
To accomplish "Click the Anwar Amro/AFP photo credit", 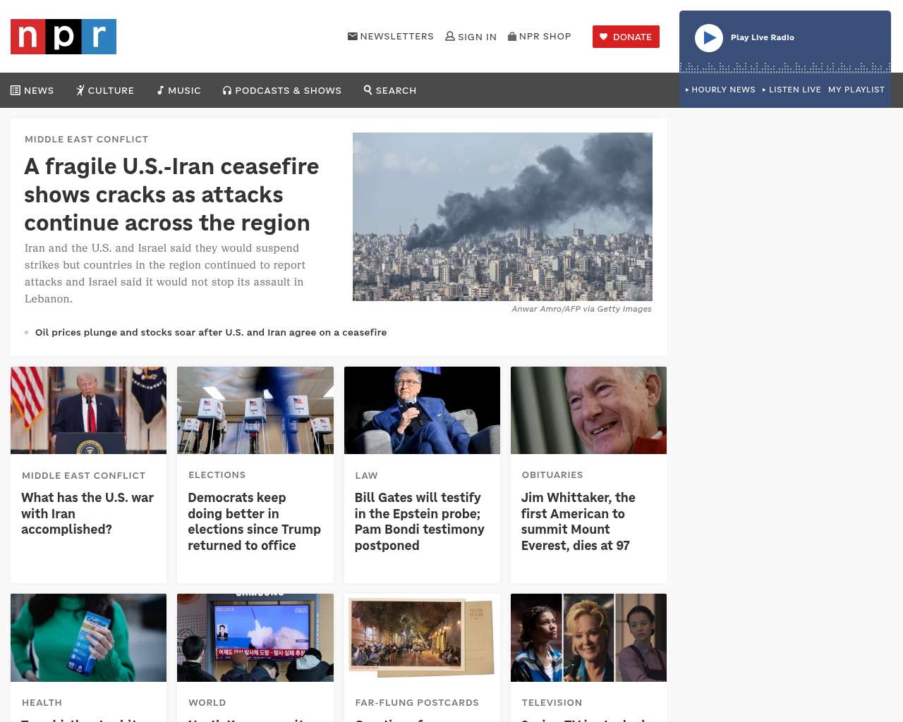I will [581, 309].
